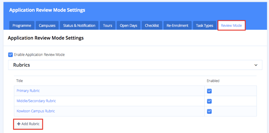
Task: Open the Programme tab
Action: click(22, 25)
